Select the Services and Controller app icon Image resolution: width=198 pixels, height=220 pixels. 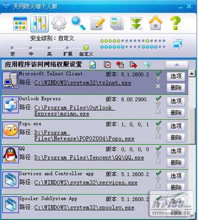coord(11,180)
